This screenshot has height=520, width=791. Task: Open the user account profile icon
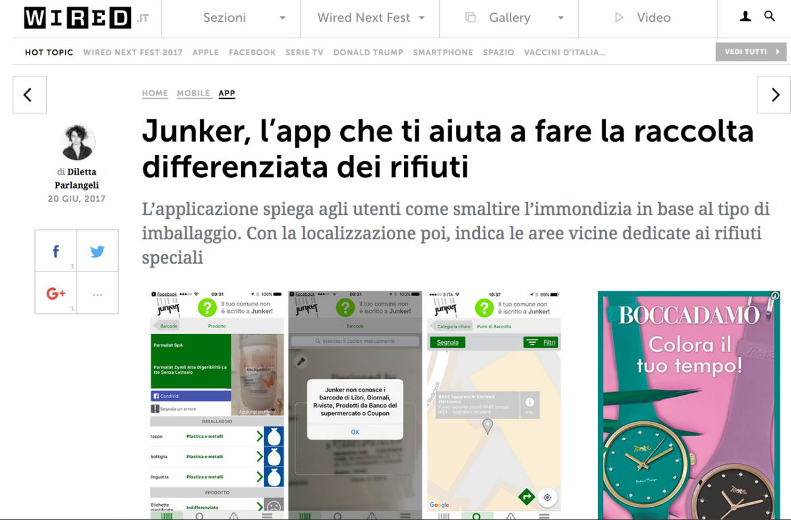tap(745, 16)
